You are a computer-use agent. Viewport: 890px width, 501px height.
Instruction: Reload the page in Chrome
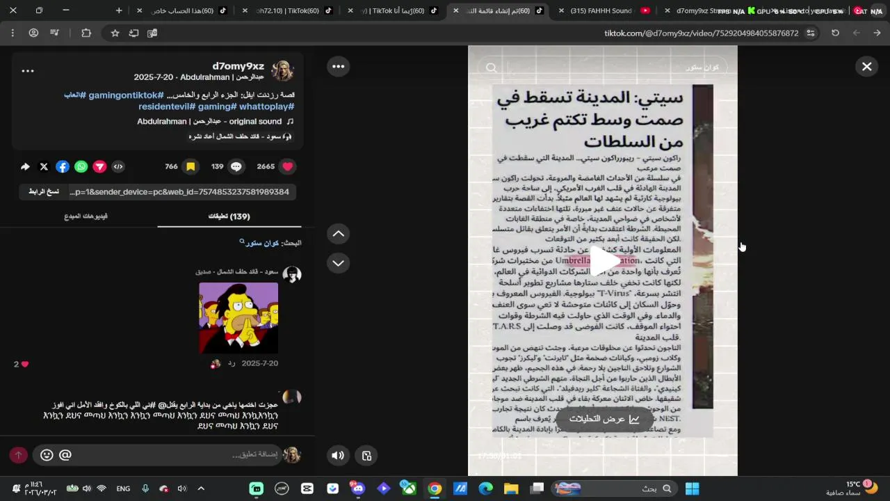(835, 33)
